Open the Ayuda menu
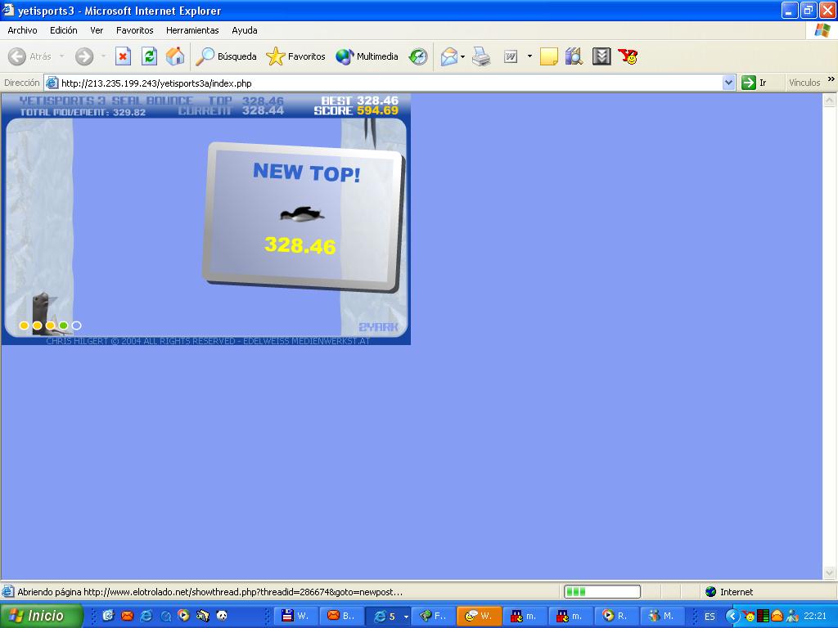Image resolution: width=838 pixels, height=628 pixels. click(x=245, y=30)
